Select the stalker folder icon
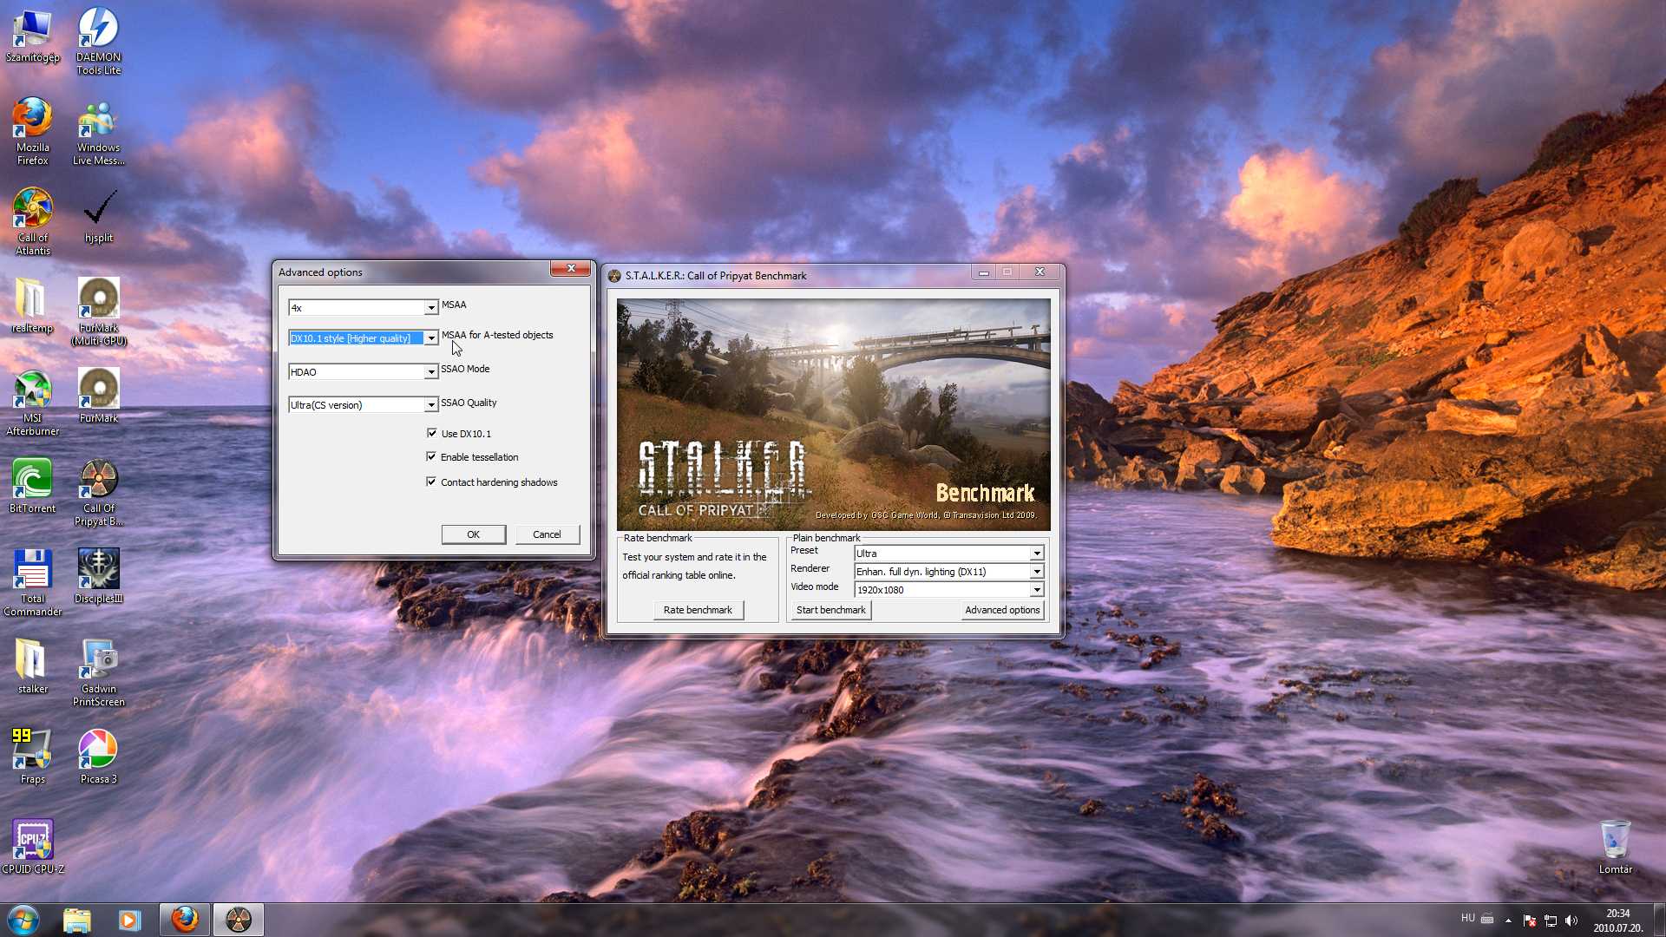The height and width of the screenshot is (937, 1666). click(x=32, y=668)
